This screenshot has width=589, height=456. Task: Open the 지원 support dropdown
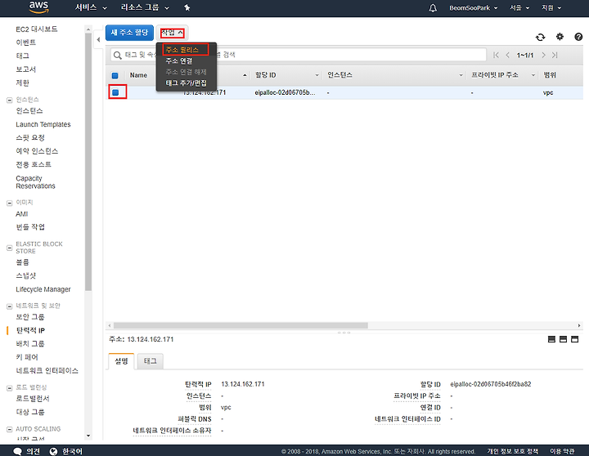[551, 8]
